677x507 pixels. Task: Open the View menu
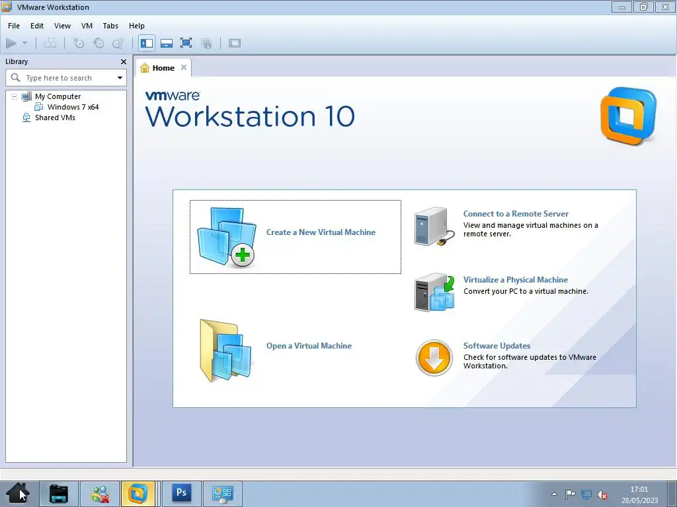[x=62, y=26]
